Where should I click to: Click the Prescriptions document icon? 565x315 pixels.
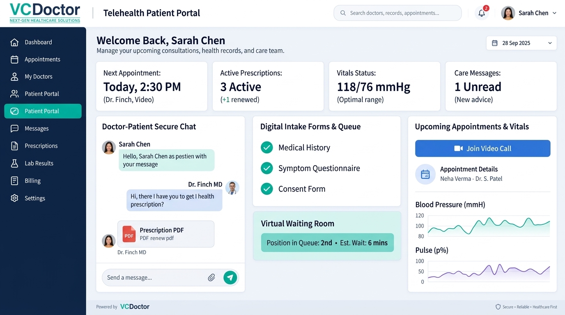pyautogui.click(x=14, y=146)
